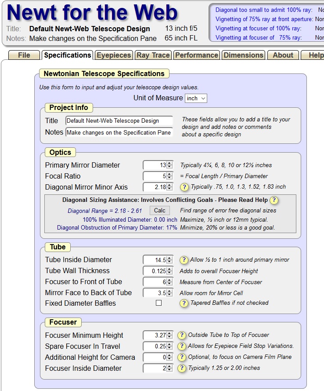Click 'Diagonal Range = 2.18 - 2.61' text
The width and height of the screenshot is (324, 391).
coord(105,211)
